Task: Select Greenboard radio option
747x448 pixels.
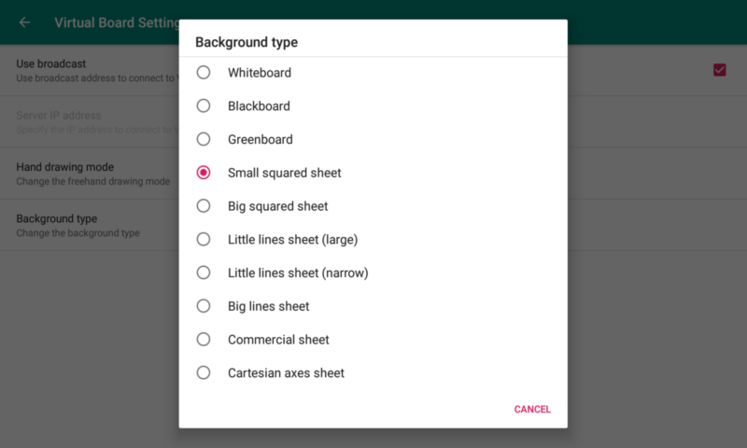Action: [x=204, y=140]
